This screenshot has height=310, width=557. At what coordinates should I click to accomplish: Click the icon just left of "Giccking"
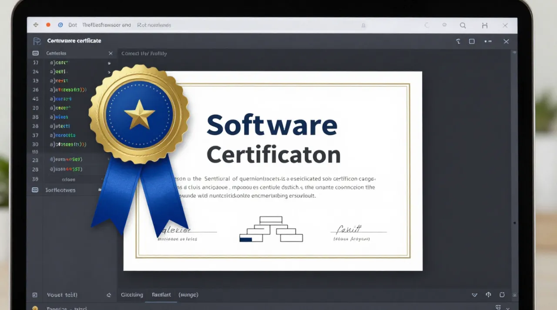point(109,295)
